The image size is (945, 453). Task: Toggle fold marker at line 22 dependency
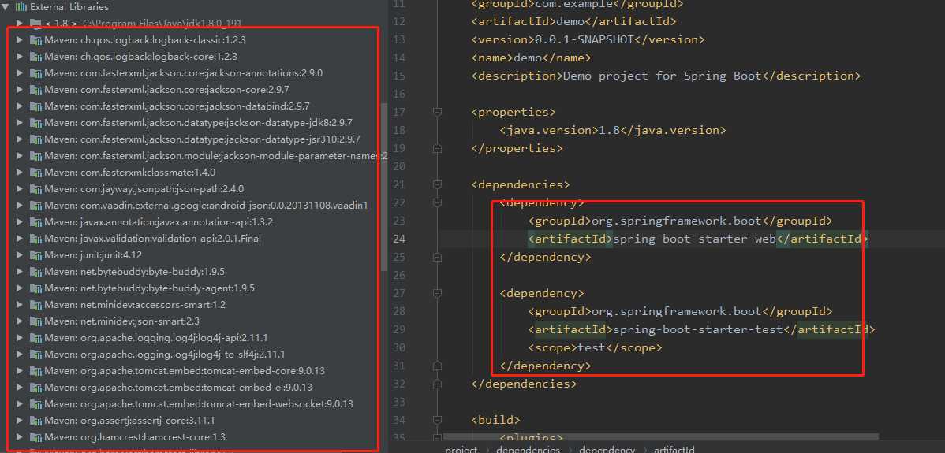[438, 202]
